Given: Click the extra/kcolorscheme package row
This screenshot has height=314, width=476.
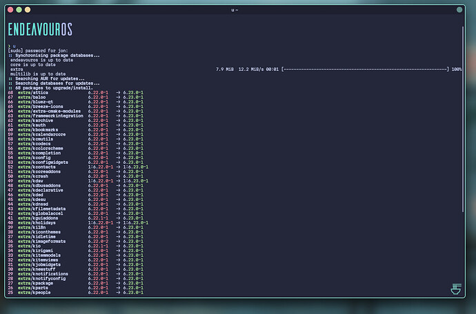Looking at the screenshot, I should 76,149.
